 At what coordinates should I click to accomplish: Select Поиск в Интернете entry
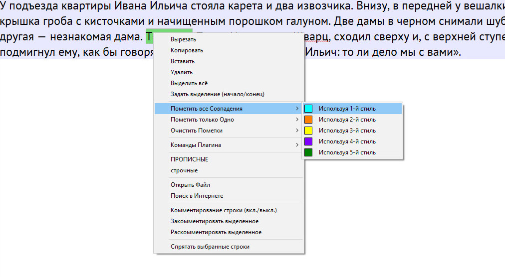click(229, 196)
